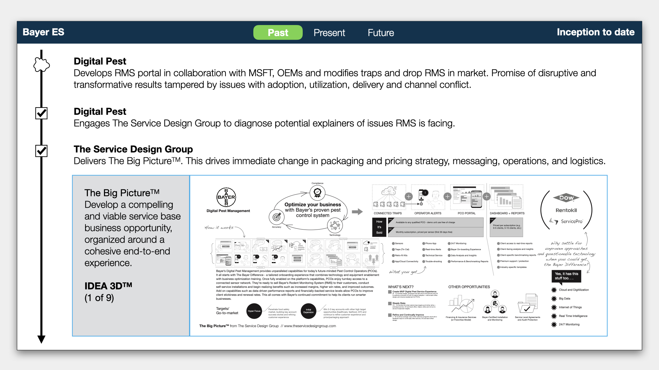This screenshot has width=659, height=370.
Task: Click plus icon between Connected Traps and Operator Alerts
Action: 408,197
